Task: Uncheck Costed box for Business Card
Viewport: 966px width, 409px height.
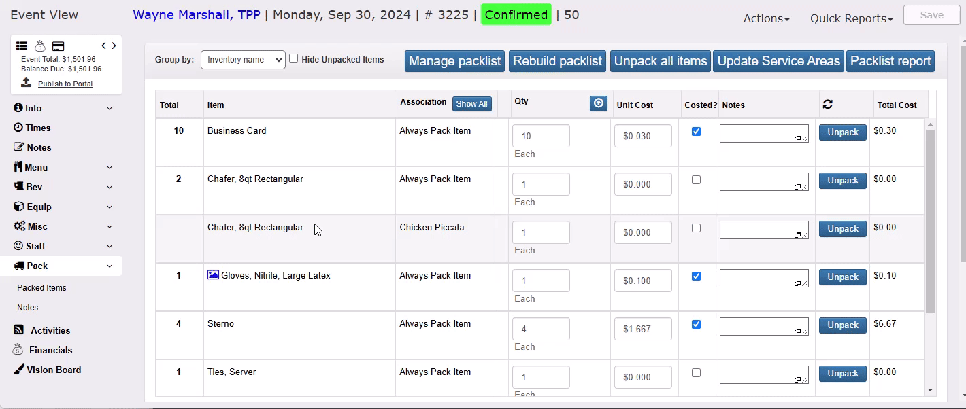Action: pos(696,131)
